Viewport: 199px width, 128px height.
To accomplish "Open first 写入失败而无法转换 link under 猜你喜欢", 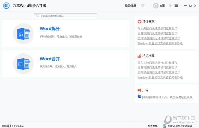I will pyautogui.click(x=157, y=28).
